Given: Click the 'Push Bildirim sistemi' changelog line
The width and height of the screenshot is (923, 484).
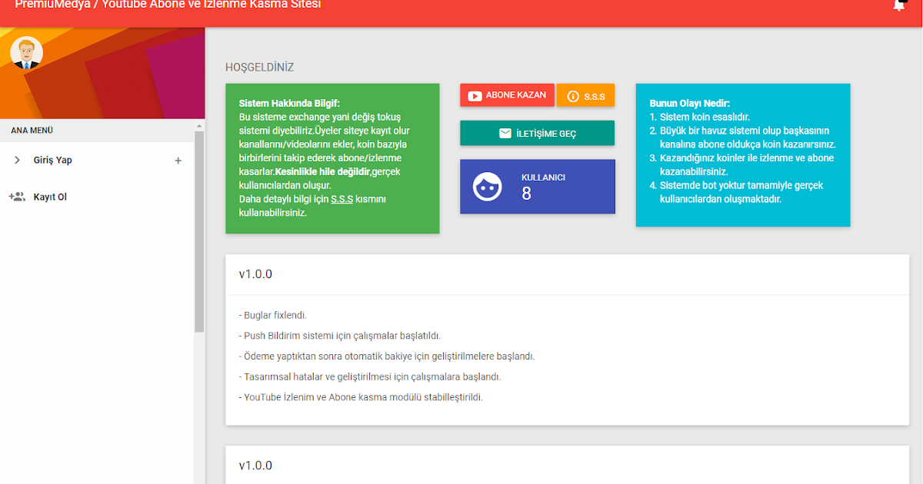Looking at the screenshot, I should pyautogui.click(x=340, y=336).
